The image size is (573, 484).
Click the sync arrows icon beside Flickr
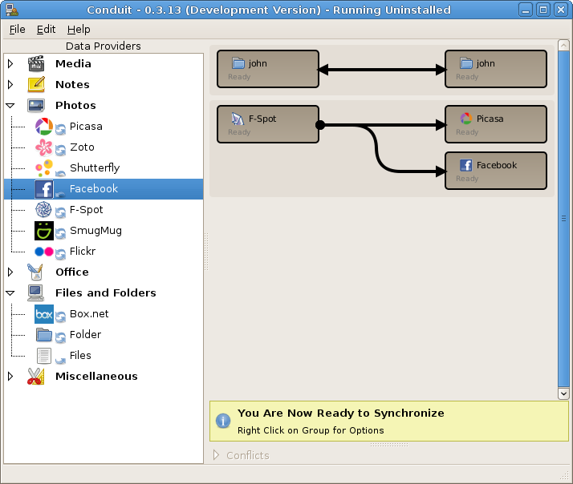pos(61,254)
